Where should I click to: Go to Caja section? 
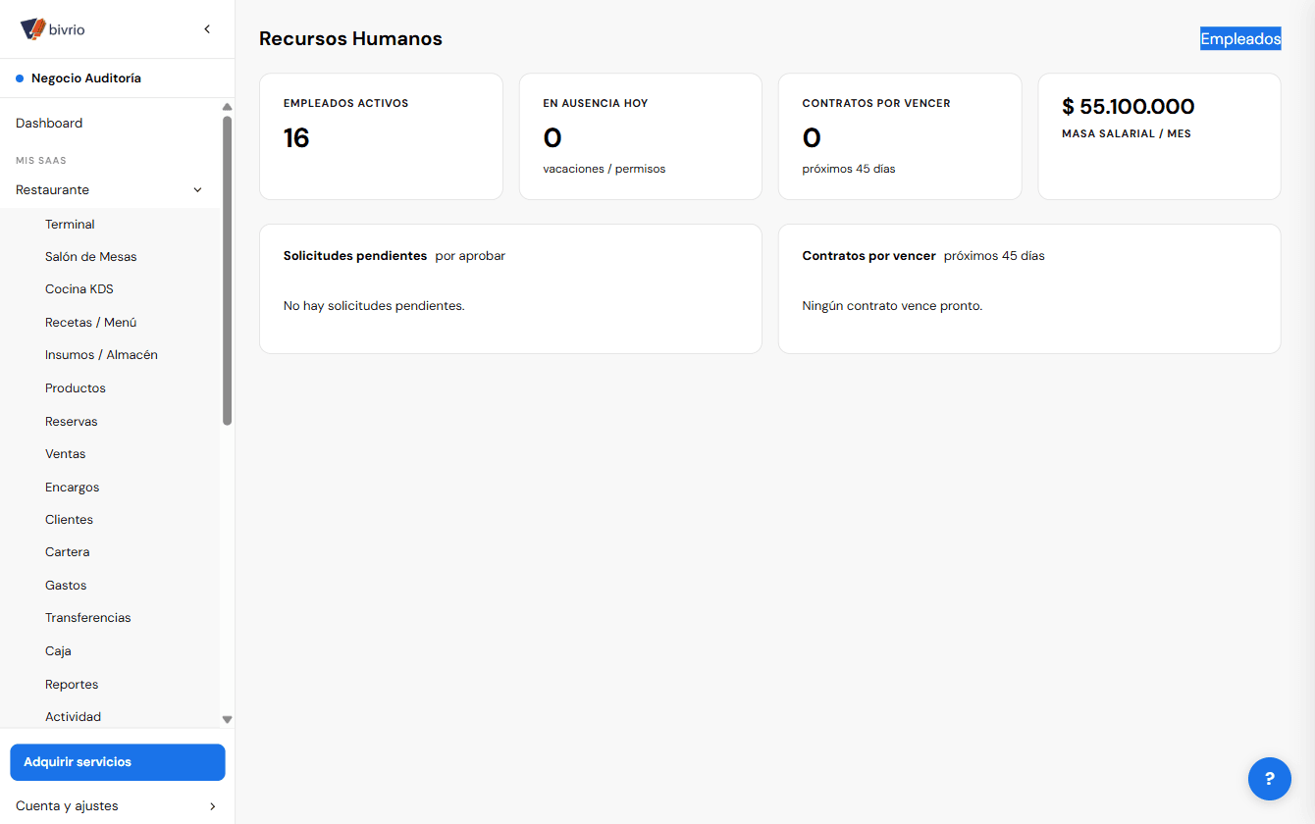pyautogui.click(x=58, y=651)
